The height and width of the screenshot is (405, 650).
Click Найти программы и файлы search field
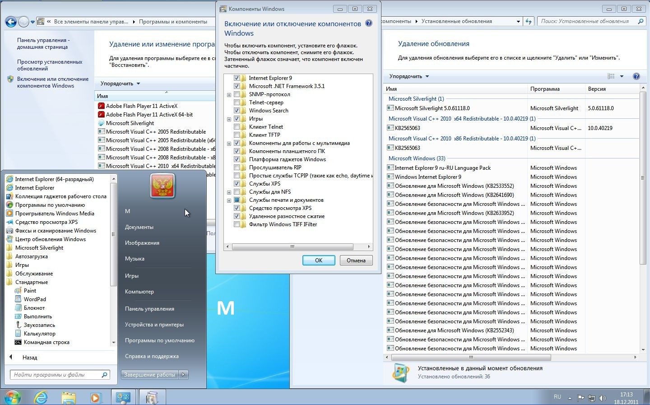tap(60, 375)
